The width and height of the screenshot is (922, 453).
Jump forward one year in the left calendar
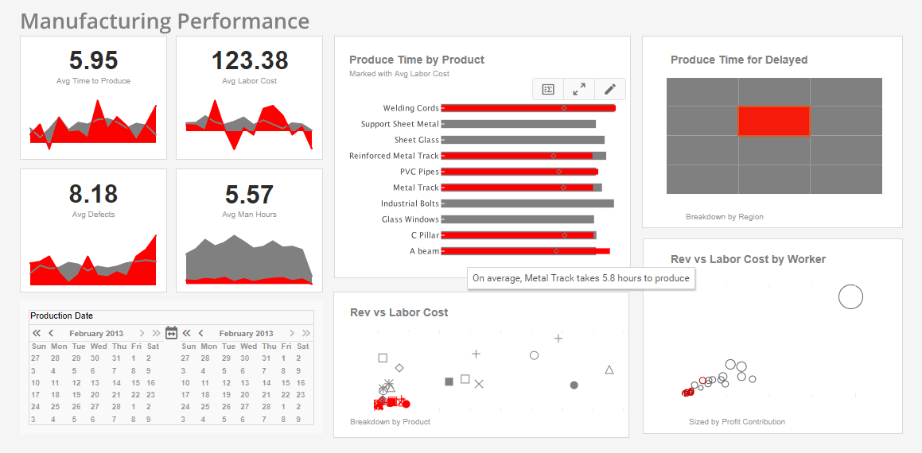click(155, 333)
